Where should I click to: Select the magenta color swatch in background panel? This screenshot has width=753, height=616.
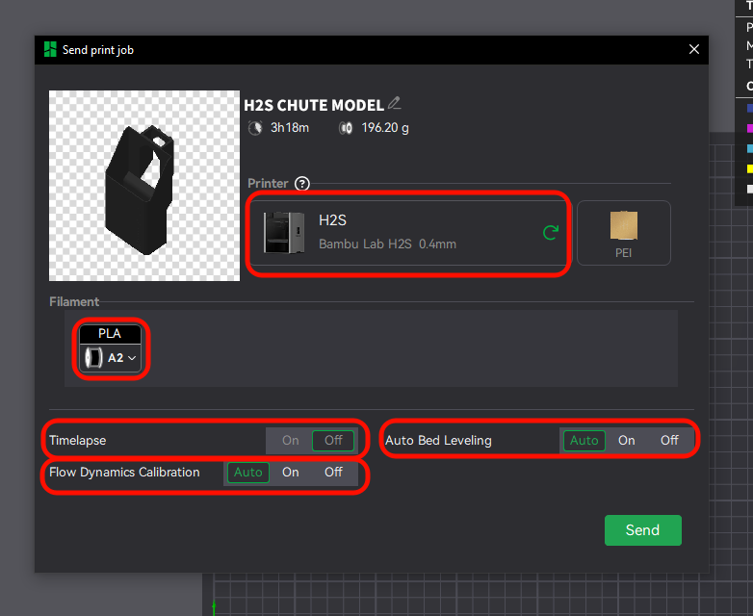[x=750, y=128]
